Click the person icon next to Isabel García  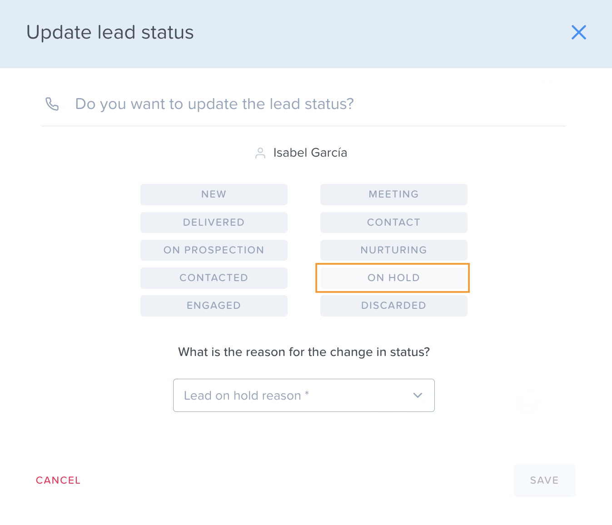coord(260,153)
